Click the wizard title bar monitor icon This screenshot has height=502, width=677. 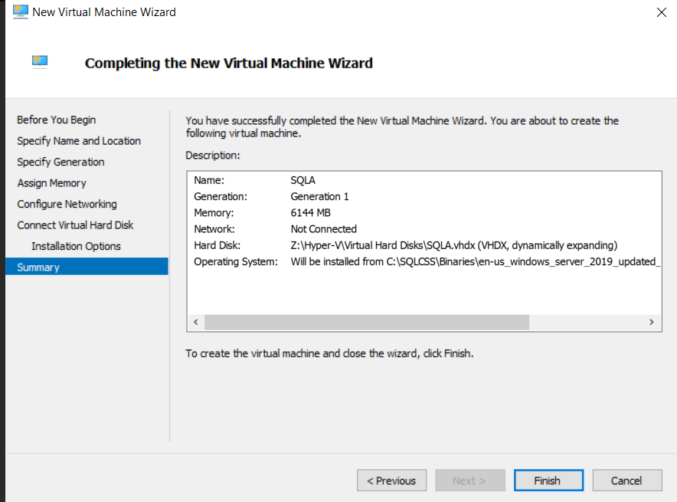pos(20,11)
